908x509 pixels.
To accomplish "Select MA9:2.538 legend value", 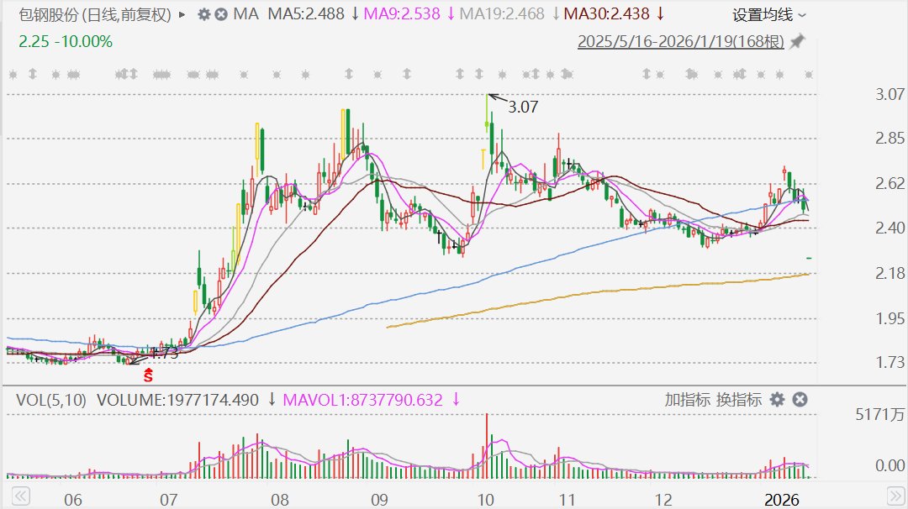I will (x=402, y=14).
